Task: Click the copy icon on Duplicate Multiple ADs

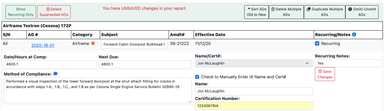Action: (308, 9)
